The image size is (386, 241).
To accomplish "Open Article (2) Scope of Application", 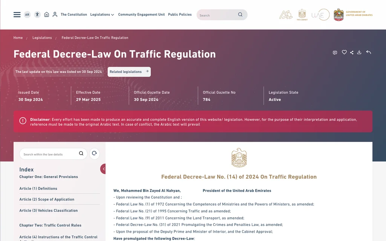I will click(x=47, y=200).
